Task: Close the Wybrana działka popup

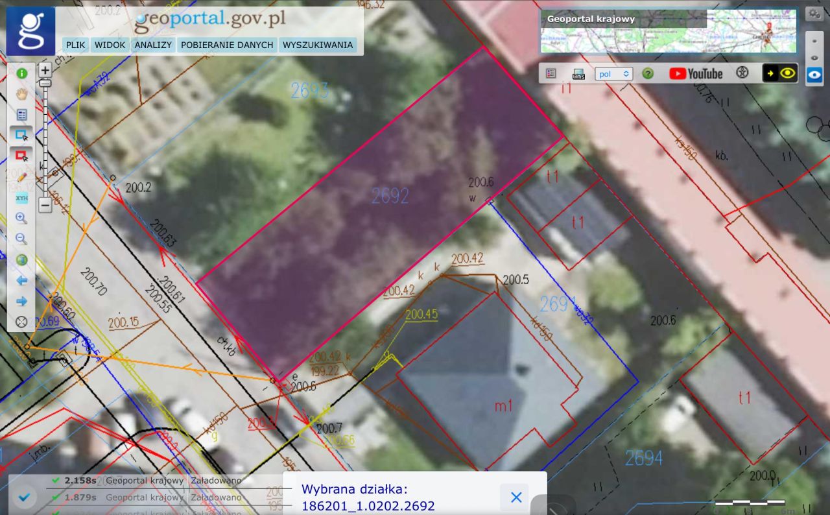Action: [516, 497]
